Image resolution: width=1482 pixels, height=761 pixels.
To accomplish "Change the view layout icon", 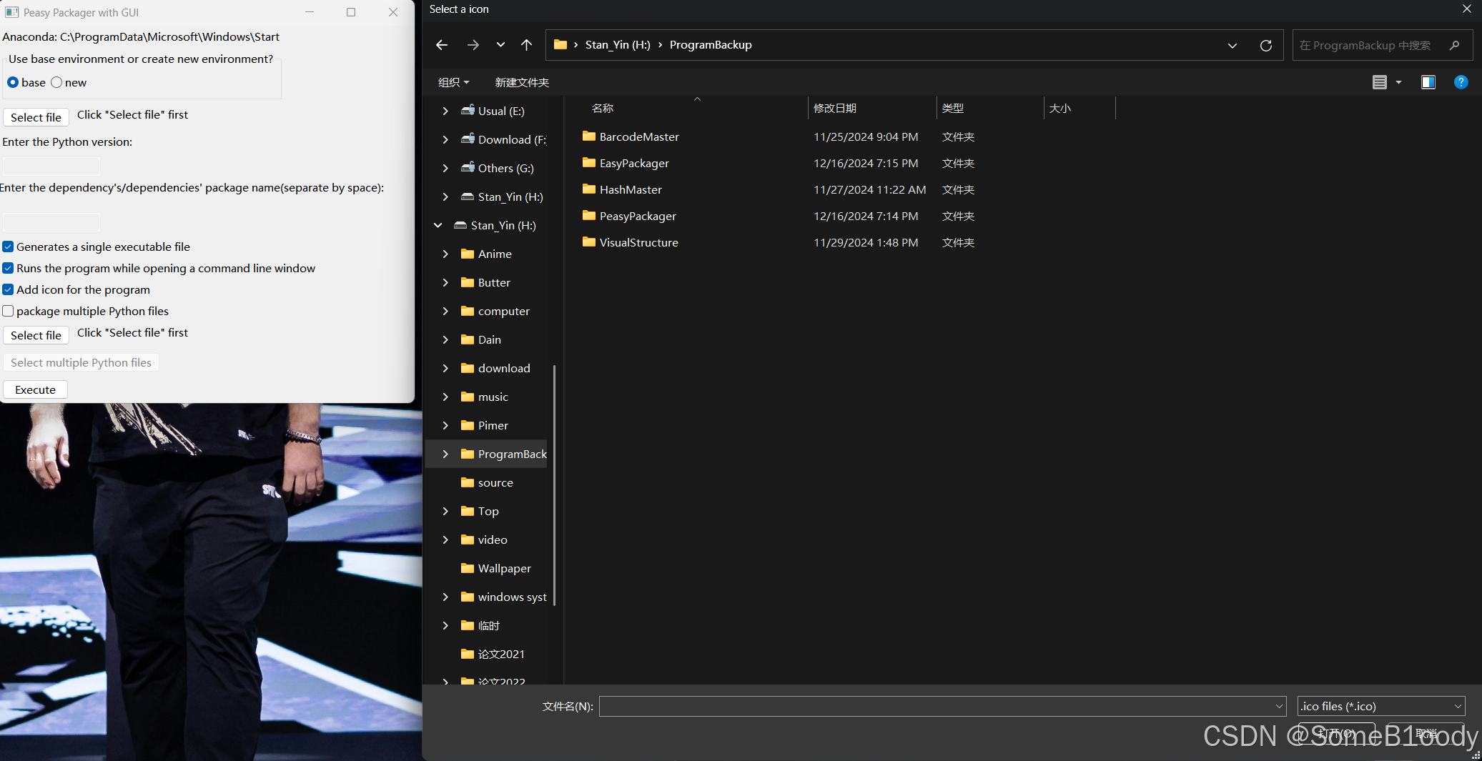I will click(x=1380, y=82).
